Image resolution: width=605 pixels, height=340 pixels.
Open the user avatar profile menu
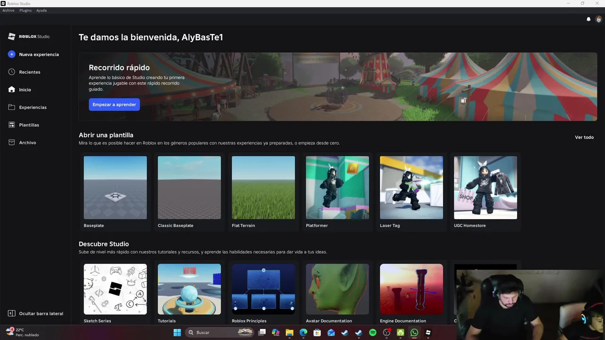tap(598, 19)
